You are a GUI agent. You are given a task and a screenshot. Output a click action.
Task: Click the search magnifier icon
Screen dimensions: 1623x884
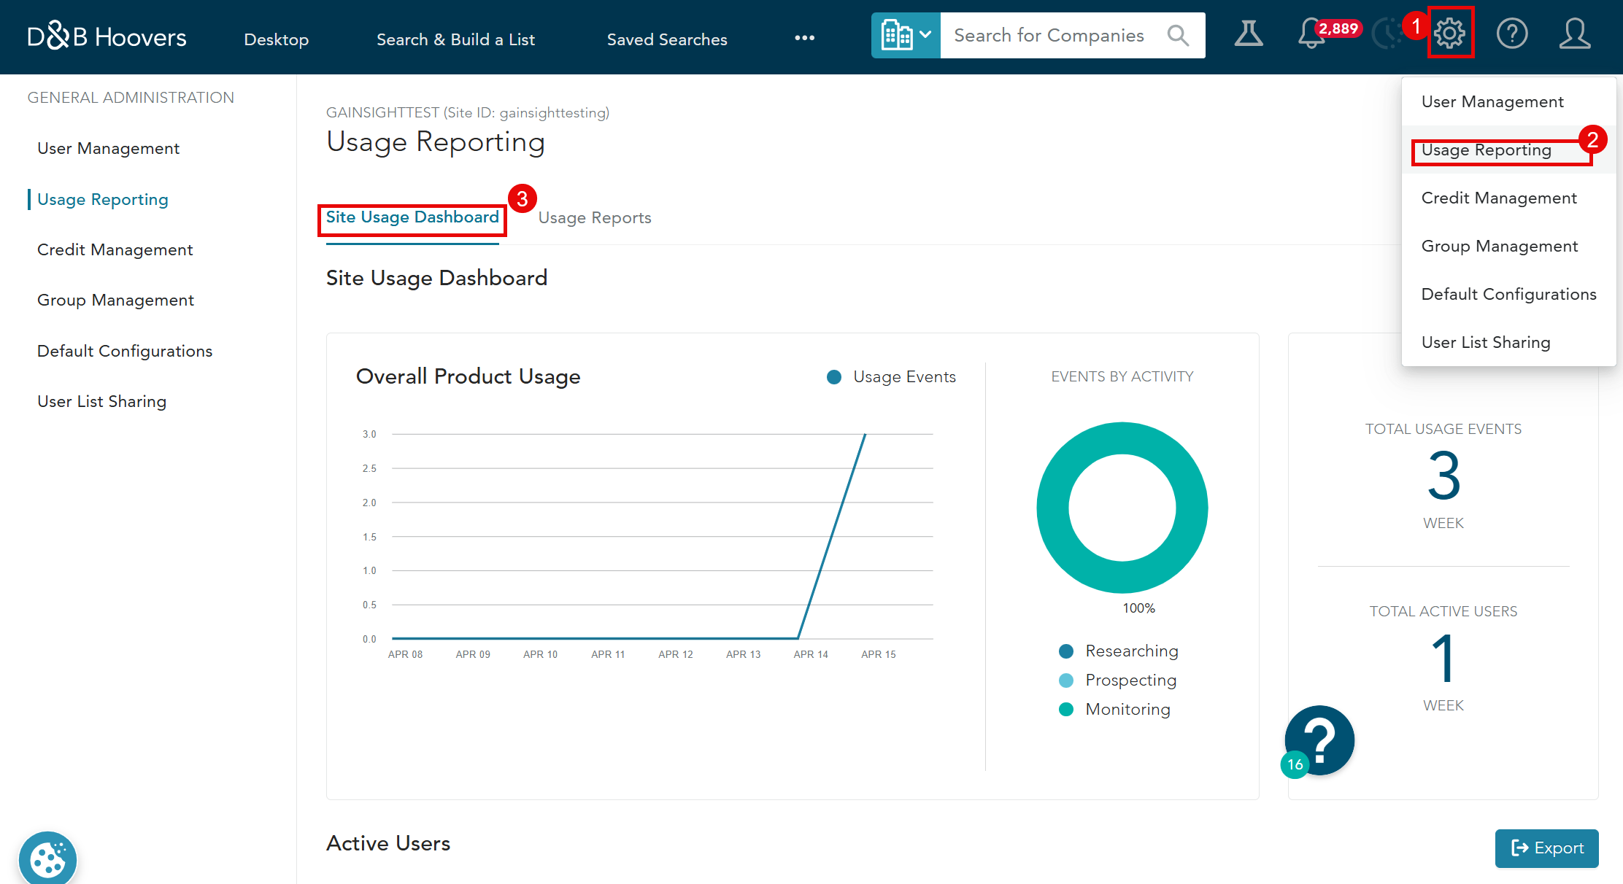click(x=1178, y=35)
